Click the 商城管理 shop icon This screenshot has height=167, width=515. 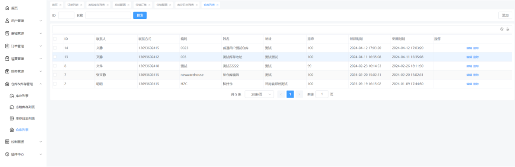pyautogui.click(x=7, y=33)
